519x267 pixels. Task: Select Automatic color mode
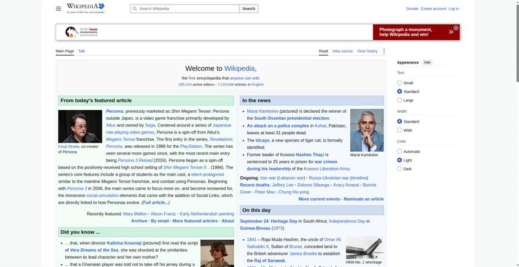click(x=400, y=152)
